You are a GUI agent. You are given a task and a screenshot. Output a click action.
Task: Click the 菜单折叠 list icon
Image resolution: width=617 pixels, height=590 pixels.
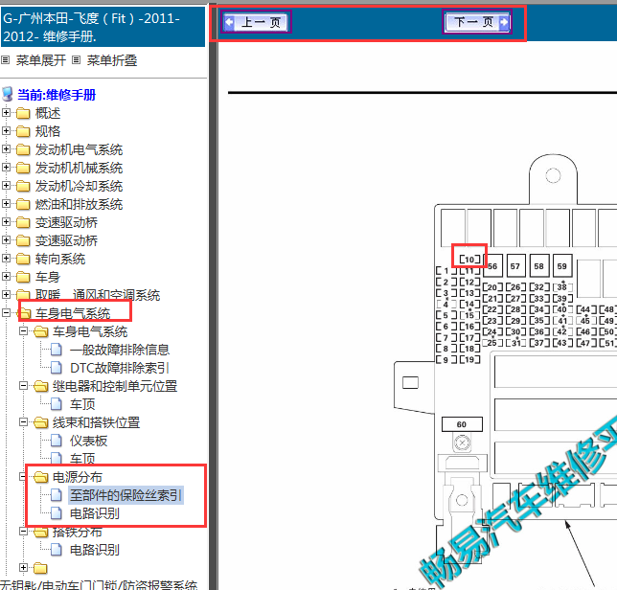[x=77, y=60]
